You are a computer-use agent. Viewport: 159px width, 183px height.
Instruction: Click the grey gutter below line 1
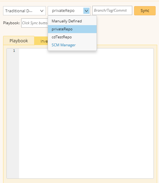[x=13, y=114]
